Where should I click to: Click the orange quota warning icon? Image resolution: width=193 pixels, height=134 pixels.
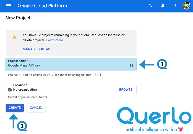(x=14, y=37)
